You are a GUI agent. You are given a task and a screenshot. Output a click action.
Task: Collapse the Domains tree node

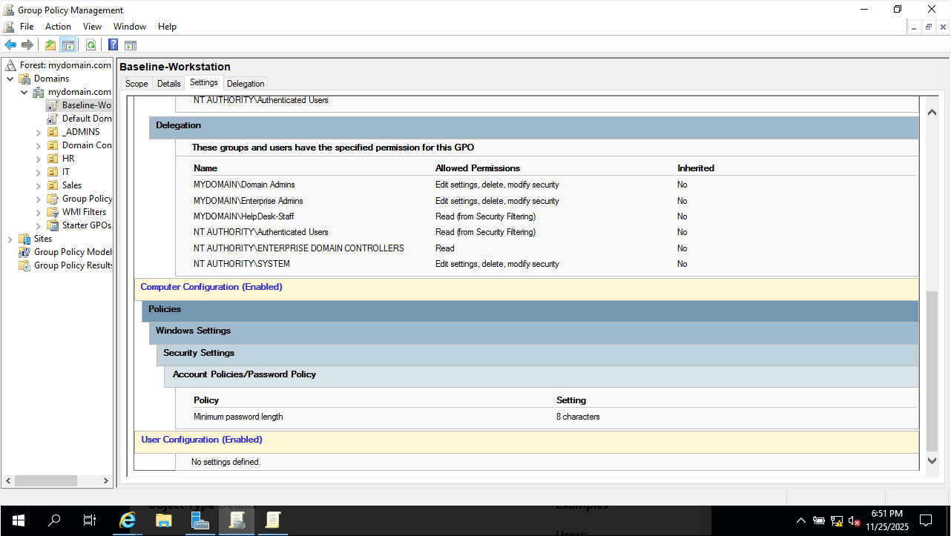pyautogui.click(x=10, y=79)
